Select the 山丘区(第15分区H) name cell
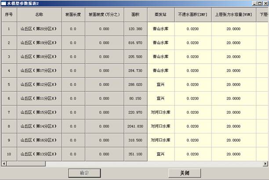 (x=39, y=112)
